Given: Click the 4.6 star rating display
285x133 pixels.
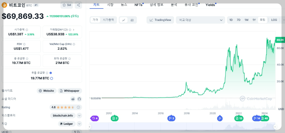Looking at the screenshot, I should pyautogui.click(x=63, y=107).
